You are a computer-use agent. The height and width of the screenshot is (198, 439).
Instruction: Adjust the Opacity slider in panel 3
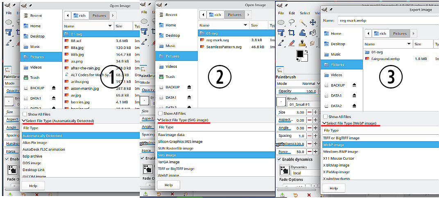pyautogui.click(x=297, y=91)
